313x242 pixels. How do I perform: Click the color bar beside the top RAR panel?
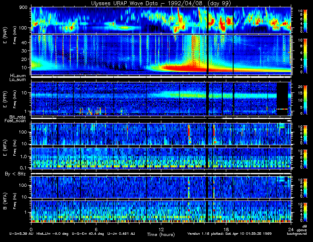(305, 21)
